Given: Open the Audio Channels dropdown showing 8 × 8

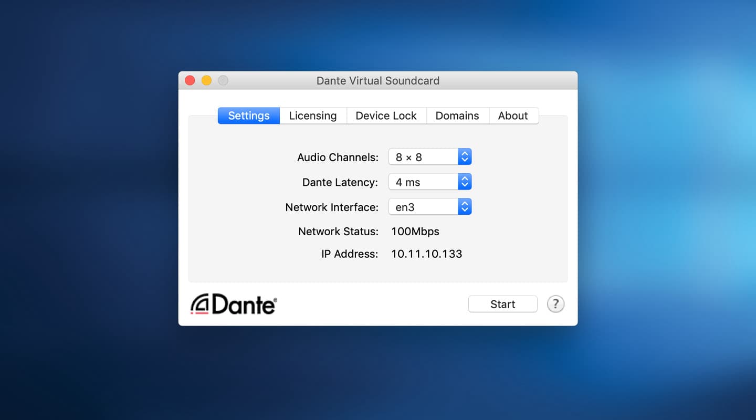Looking at the screenshot, I should click(x=430, y=156).
